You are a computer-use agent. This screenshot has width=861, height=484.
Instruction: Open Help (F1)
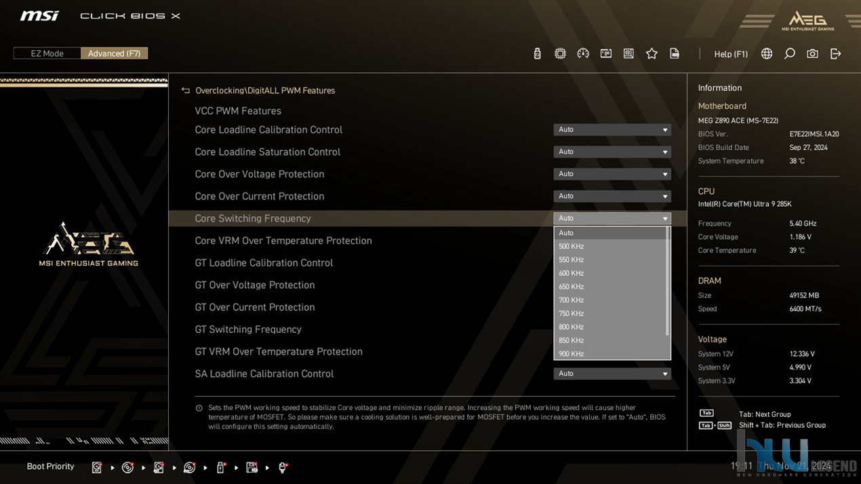731,54
